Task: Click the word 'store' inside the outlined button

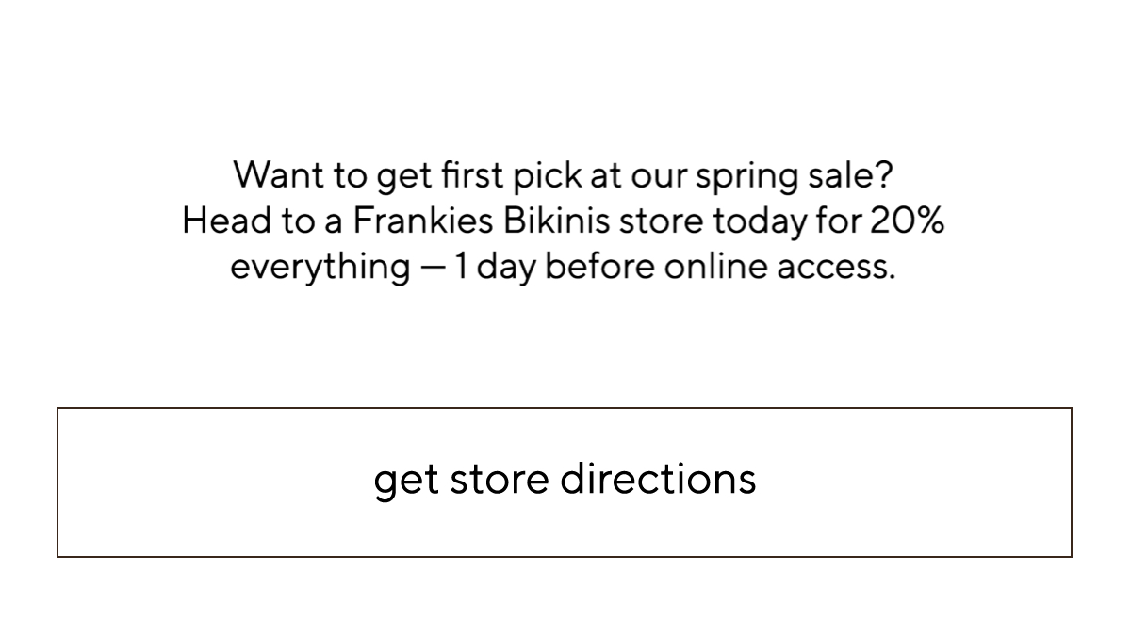Action: (x=500, y=480)
